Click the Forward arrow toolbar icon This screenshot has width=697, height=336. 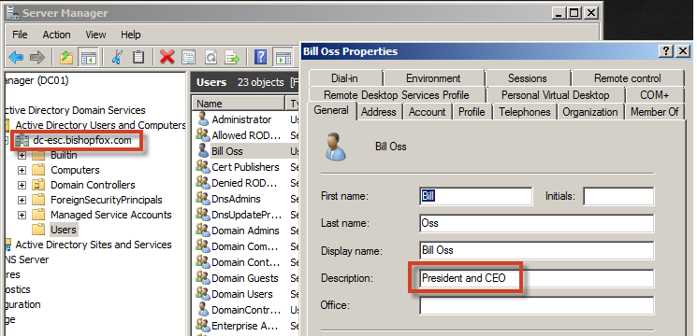tap(37, 57)
